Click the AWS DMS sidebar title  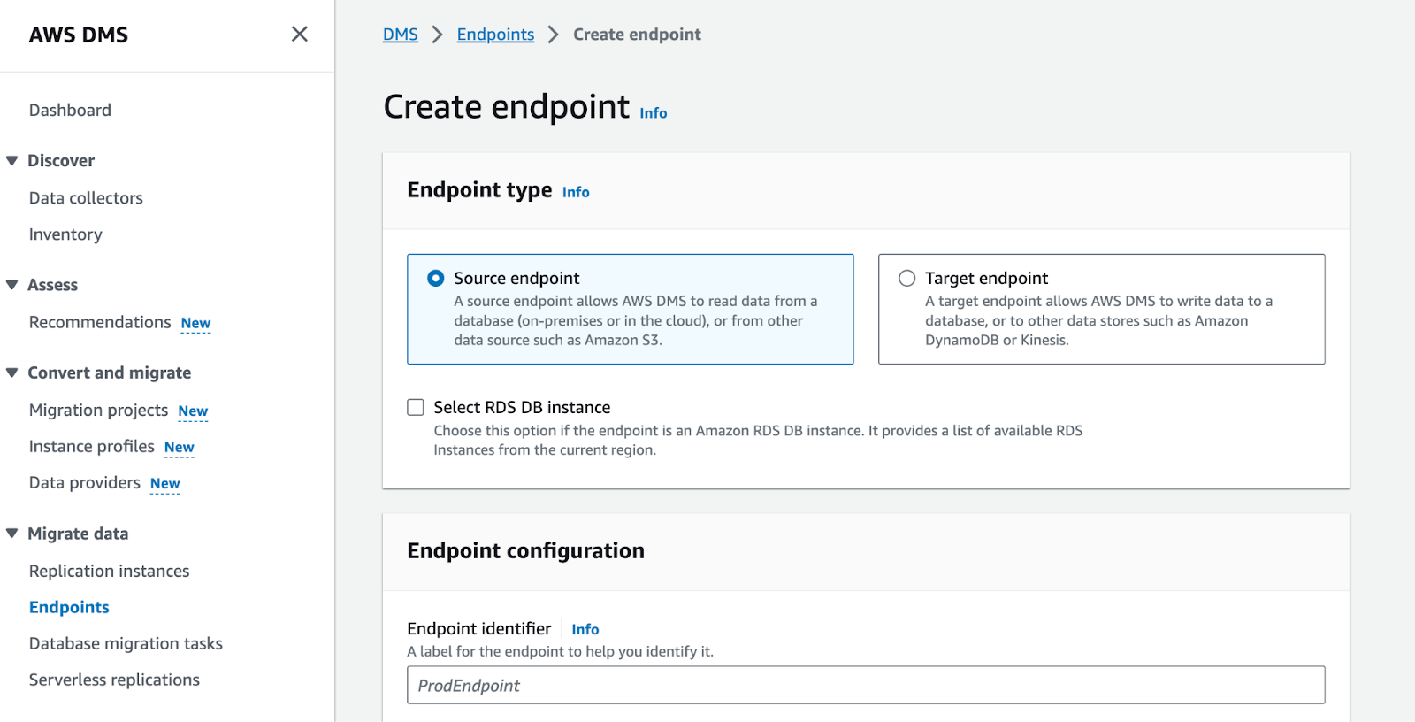pos(79,35)
